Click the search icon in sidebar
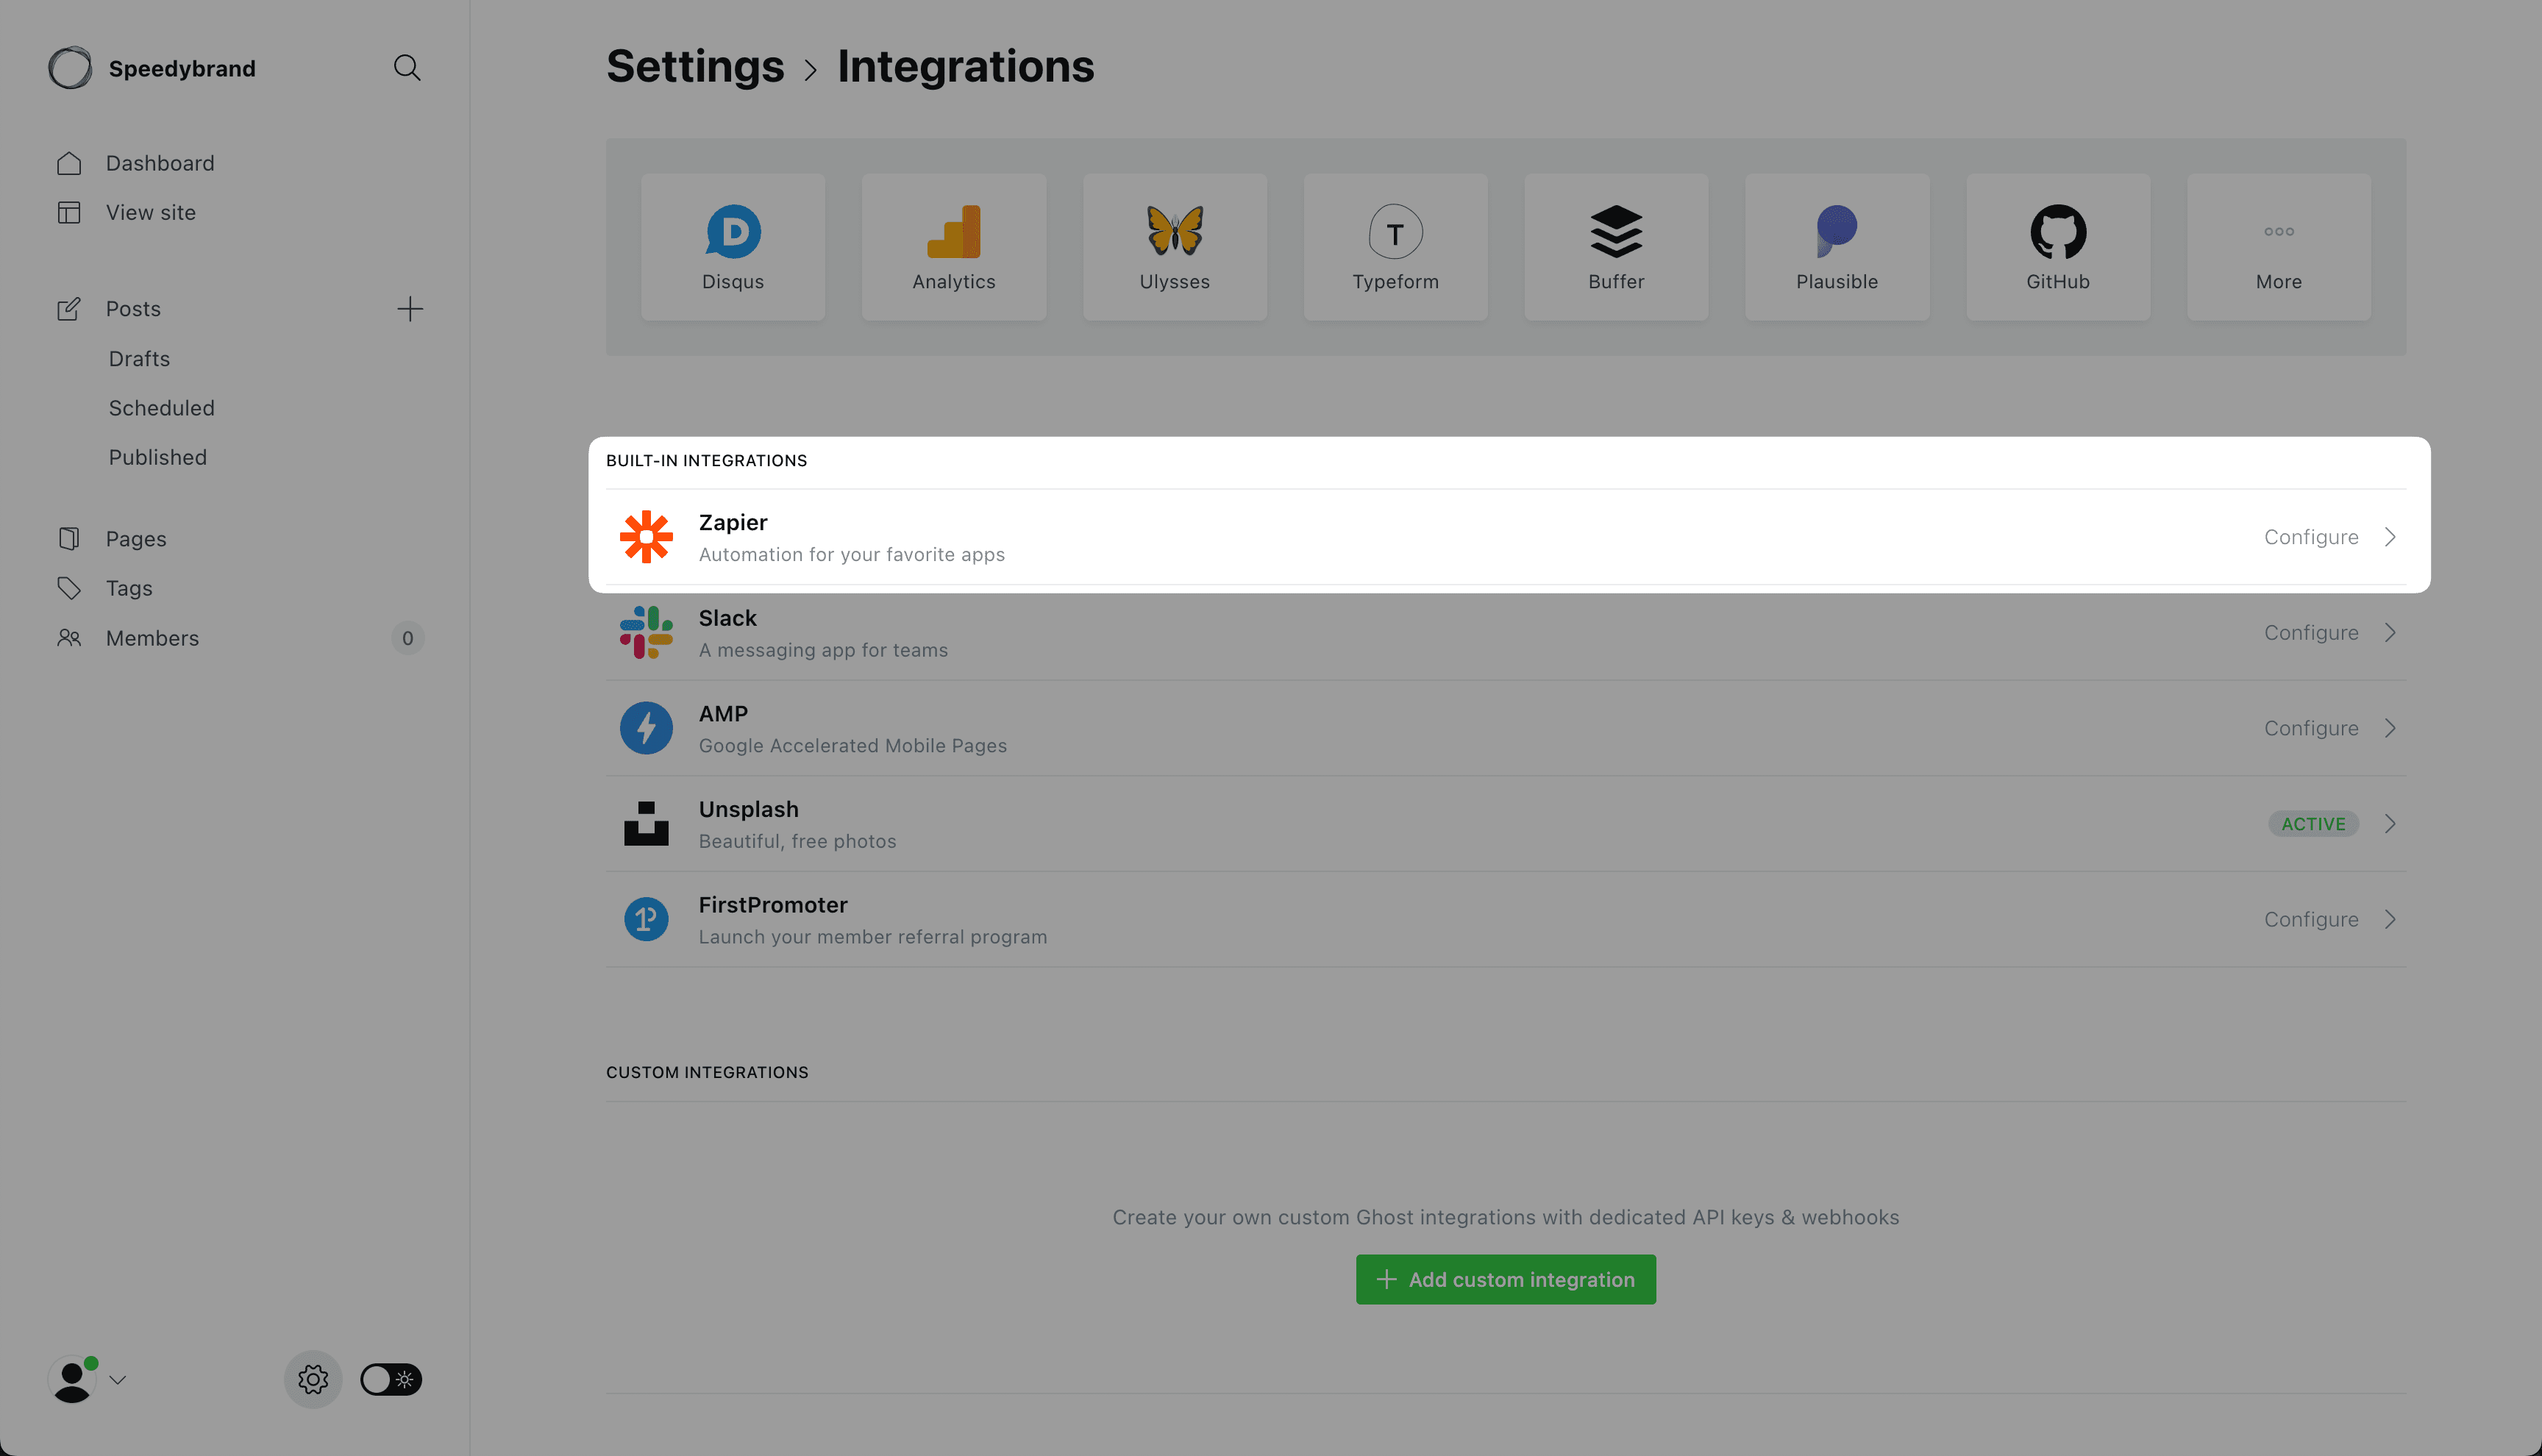 pyautogui.click(x=405, y=66)
